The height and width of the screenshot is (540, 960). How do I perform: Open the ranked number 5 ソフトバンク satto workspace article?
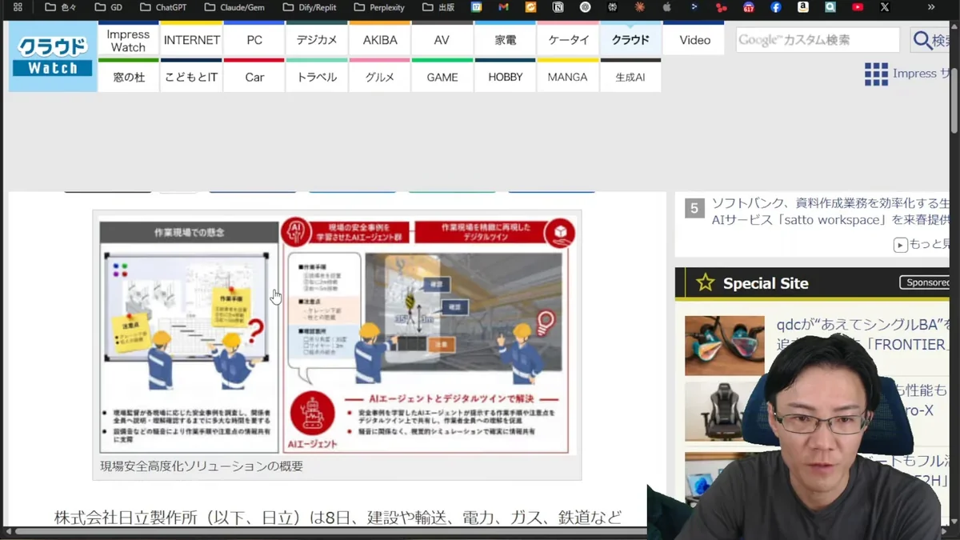pyautogui.click(x=830, y=211)
